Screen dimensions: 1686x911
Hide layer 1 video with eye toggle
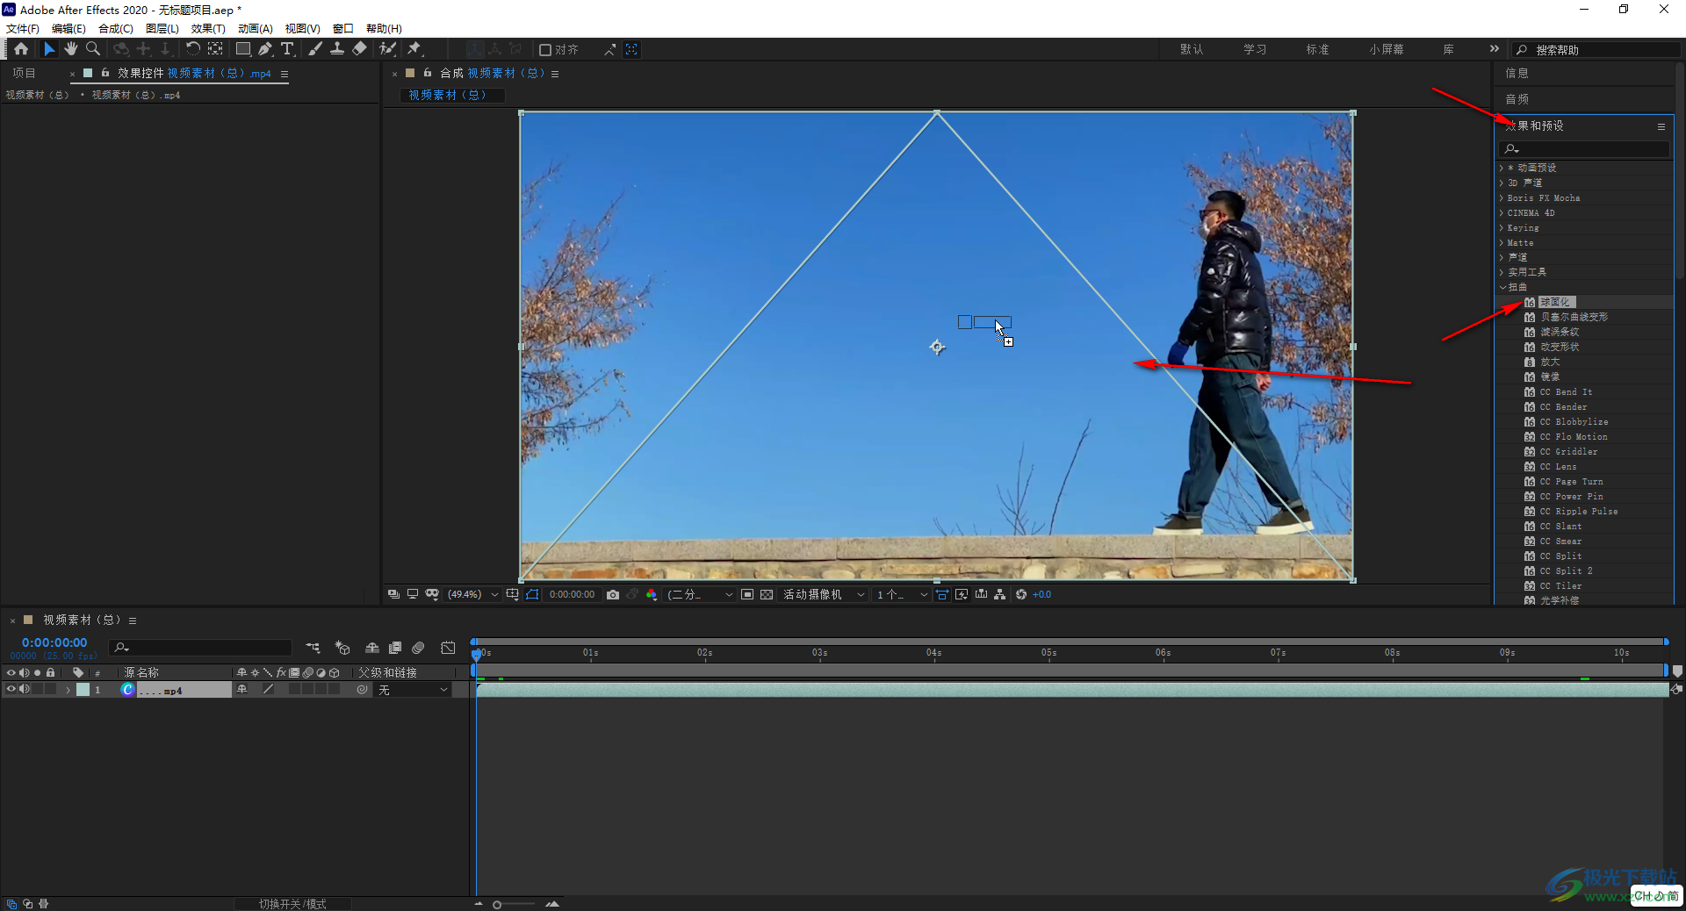tap(11, 690)
